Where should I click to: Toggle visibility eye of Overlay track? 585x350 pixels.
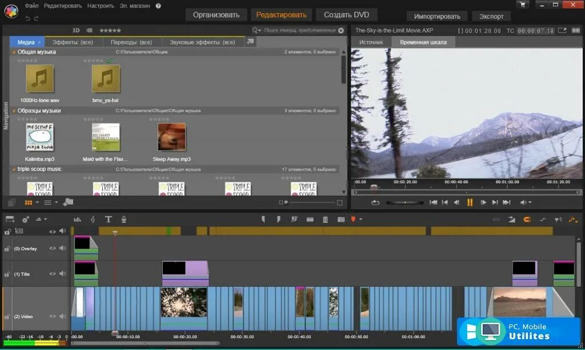(52, 249)
